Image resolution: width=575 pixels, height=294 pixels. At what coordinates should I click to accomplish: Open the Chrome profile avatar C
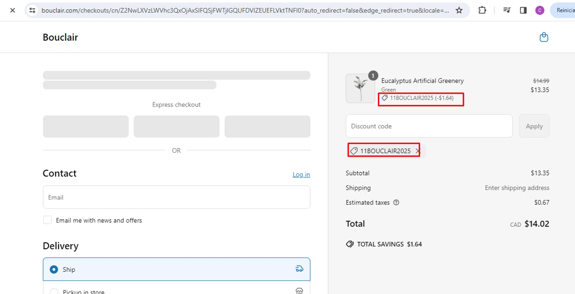coord(540,10)
